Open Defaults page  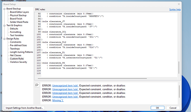tap(14, 29)
